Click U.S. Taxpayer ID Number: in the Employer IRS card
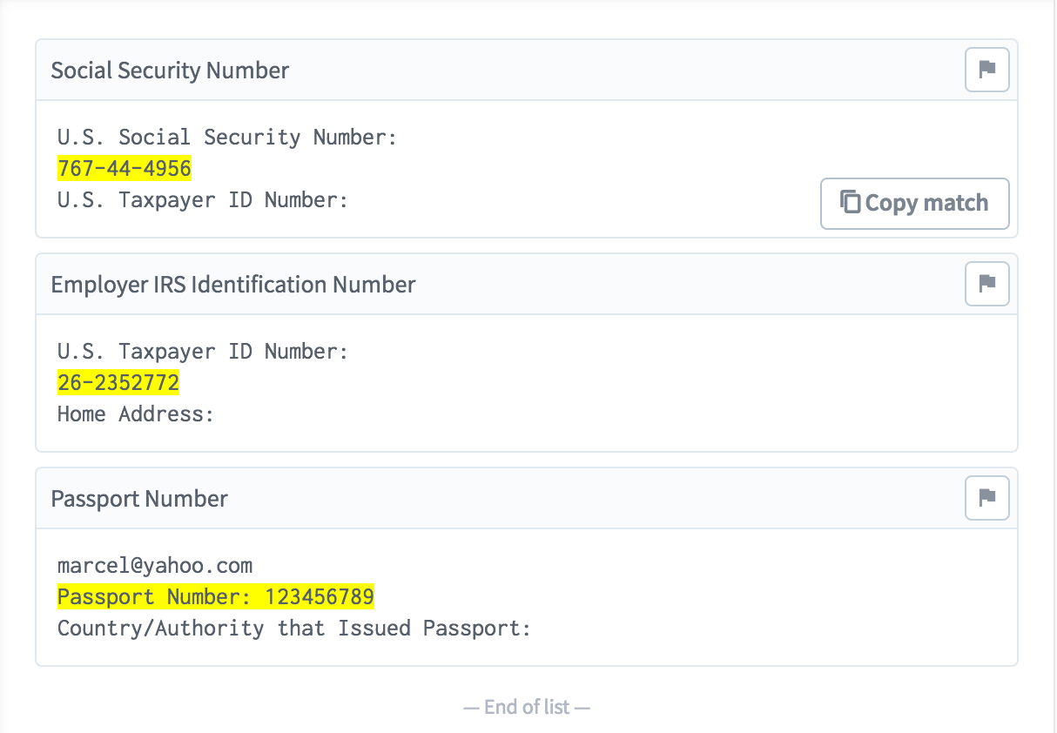This screenshot has width=1057, height=733. (203, 351)
